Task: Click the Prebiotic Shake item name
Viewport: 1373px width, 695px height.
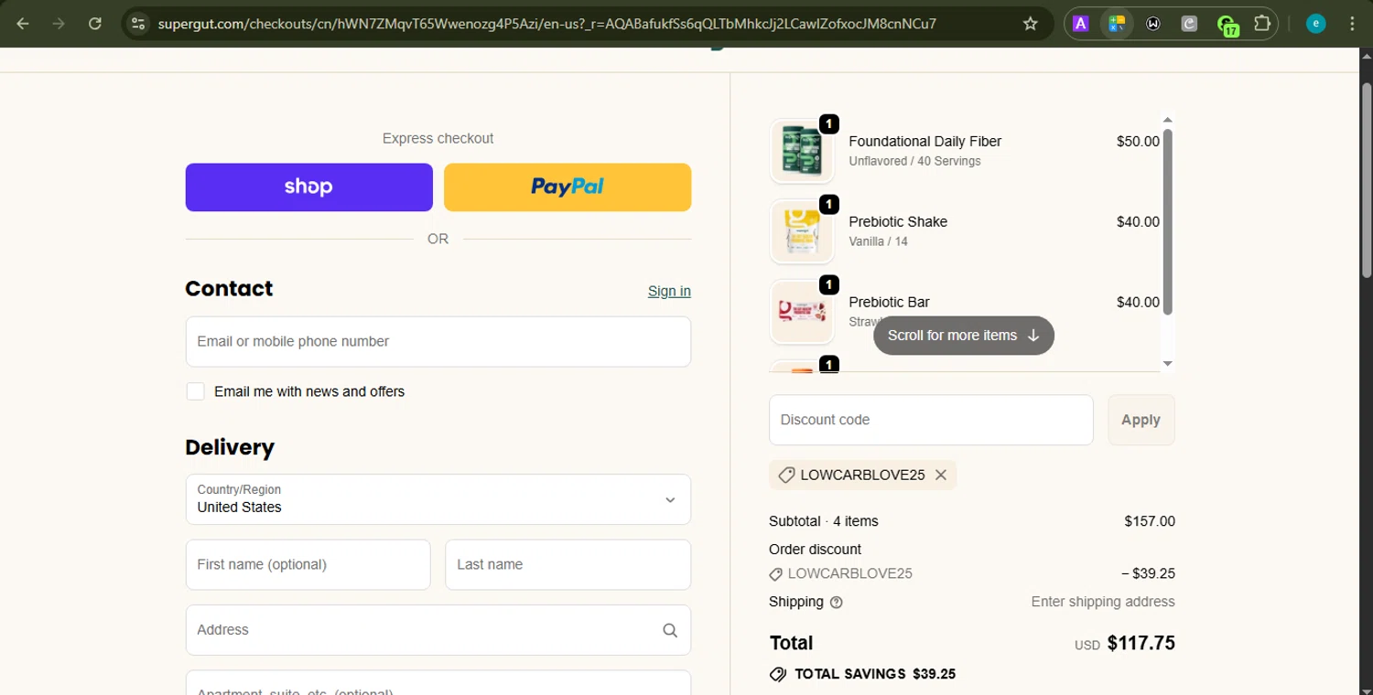Action: (x=898, y=222)
